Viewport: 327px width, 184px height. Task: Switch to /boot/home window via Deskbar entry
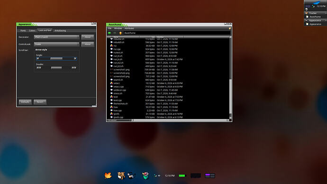click(315, 17)
